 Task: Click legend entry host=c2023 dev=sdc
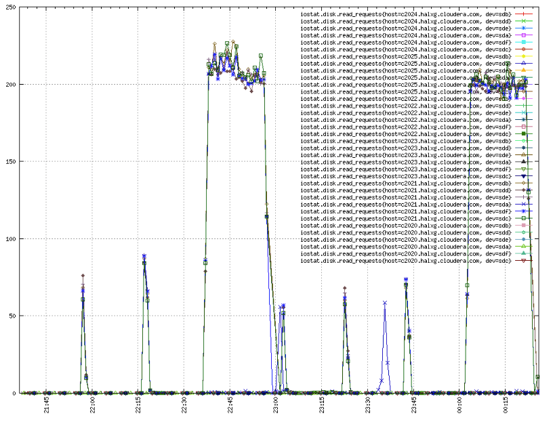(416, 176)
